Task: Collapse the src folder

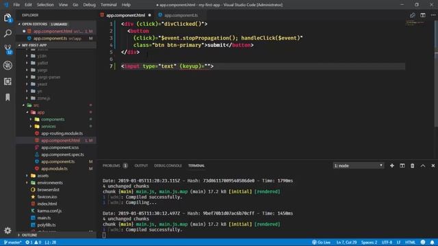Action: (36, 105)
